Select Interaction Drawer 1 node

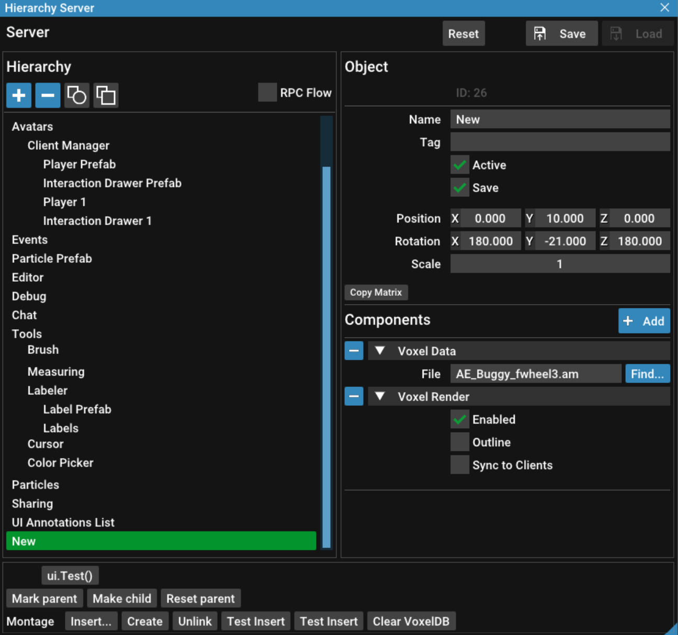pos(97,221)
